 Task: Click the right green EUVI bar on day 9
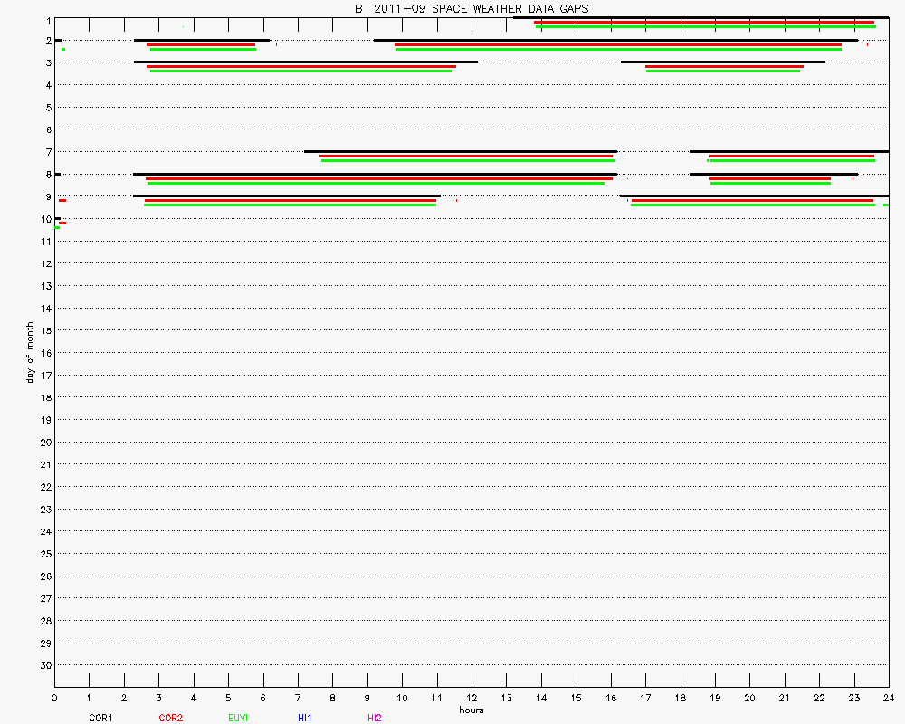(x=753, y=205)
